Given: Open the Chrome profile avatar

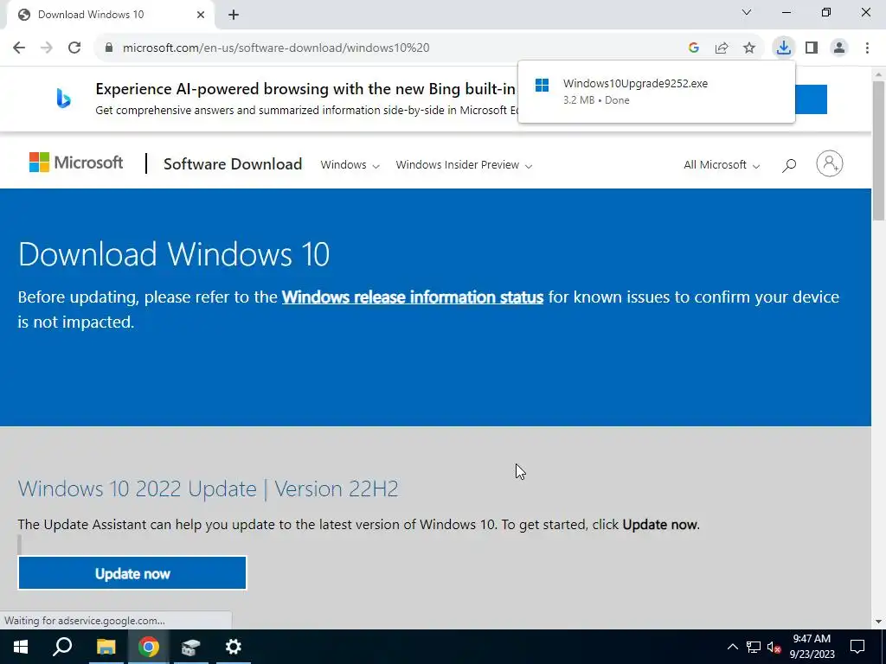Looking at the screenshot, I should coord(839,48).
